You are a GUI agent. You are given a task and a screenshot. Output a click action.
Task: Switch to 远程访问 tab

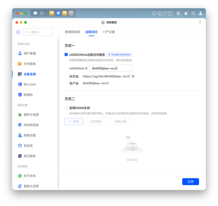click(x=91, y=32)
